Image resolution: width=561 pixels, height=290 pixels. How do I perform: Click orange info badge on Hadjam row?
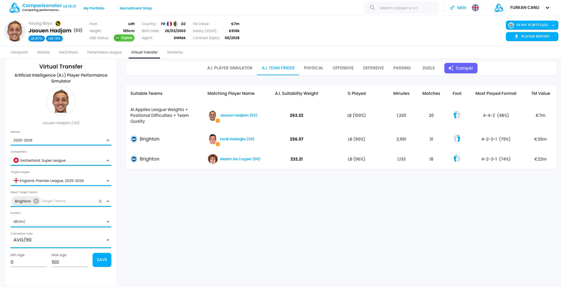click(217, 121)
